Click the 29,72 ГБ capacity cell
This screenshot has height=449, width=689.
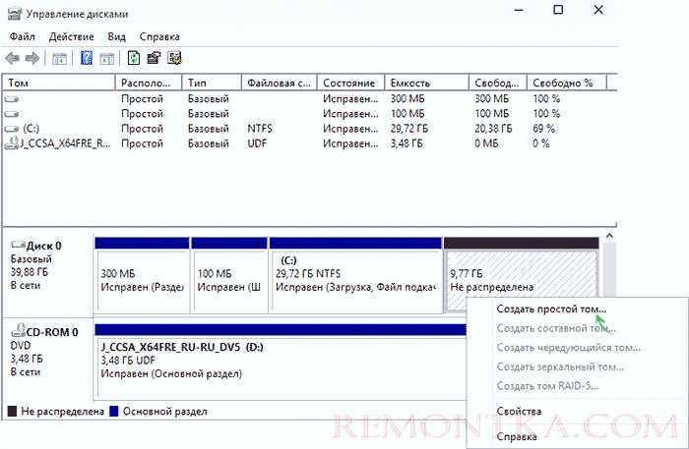409,129
